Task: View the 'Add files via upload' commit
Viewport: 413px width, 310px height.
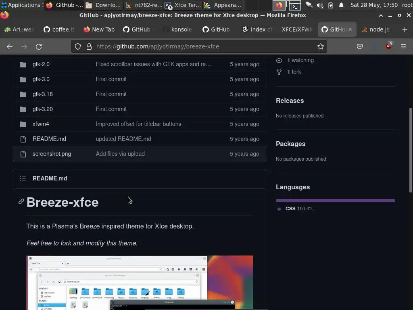Action: (x=120, y=154)
